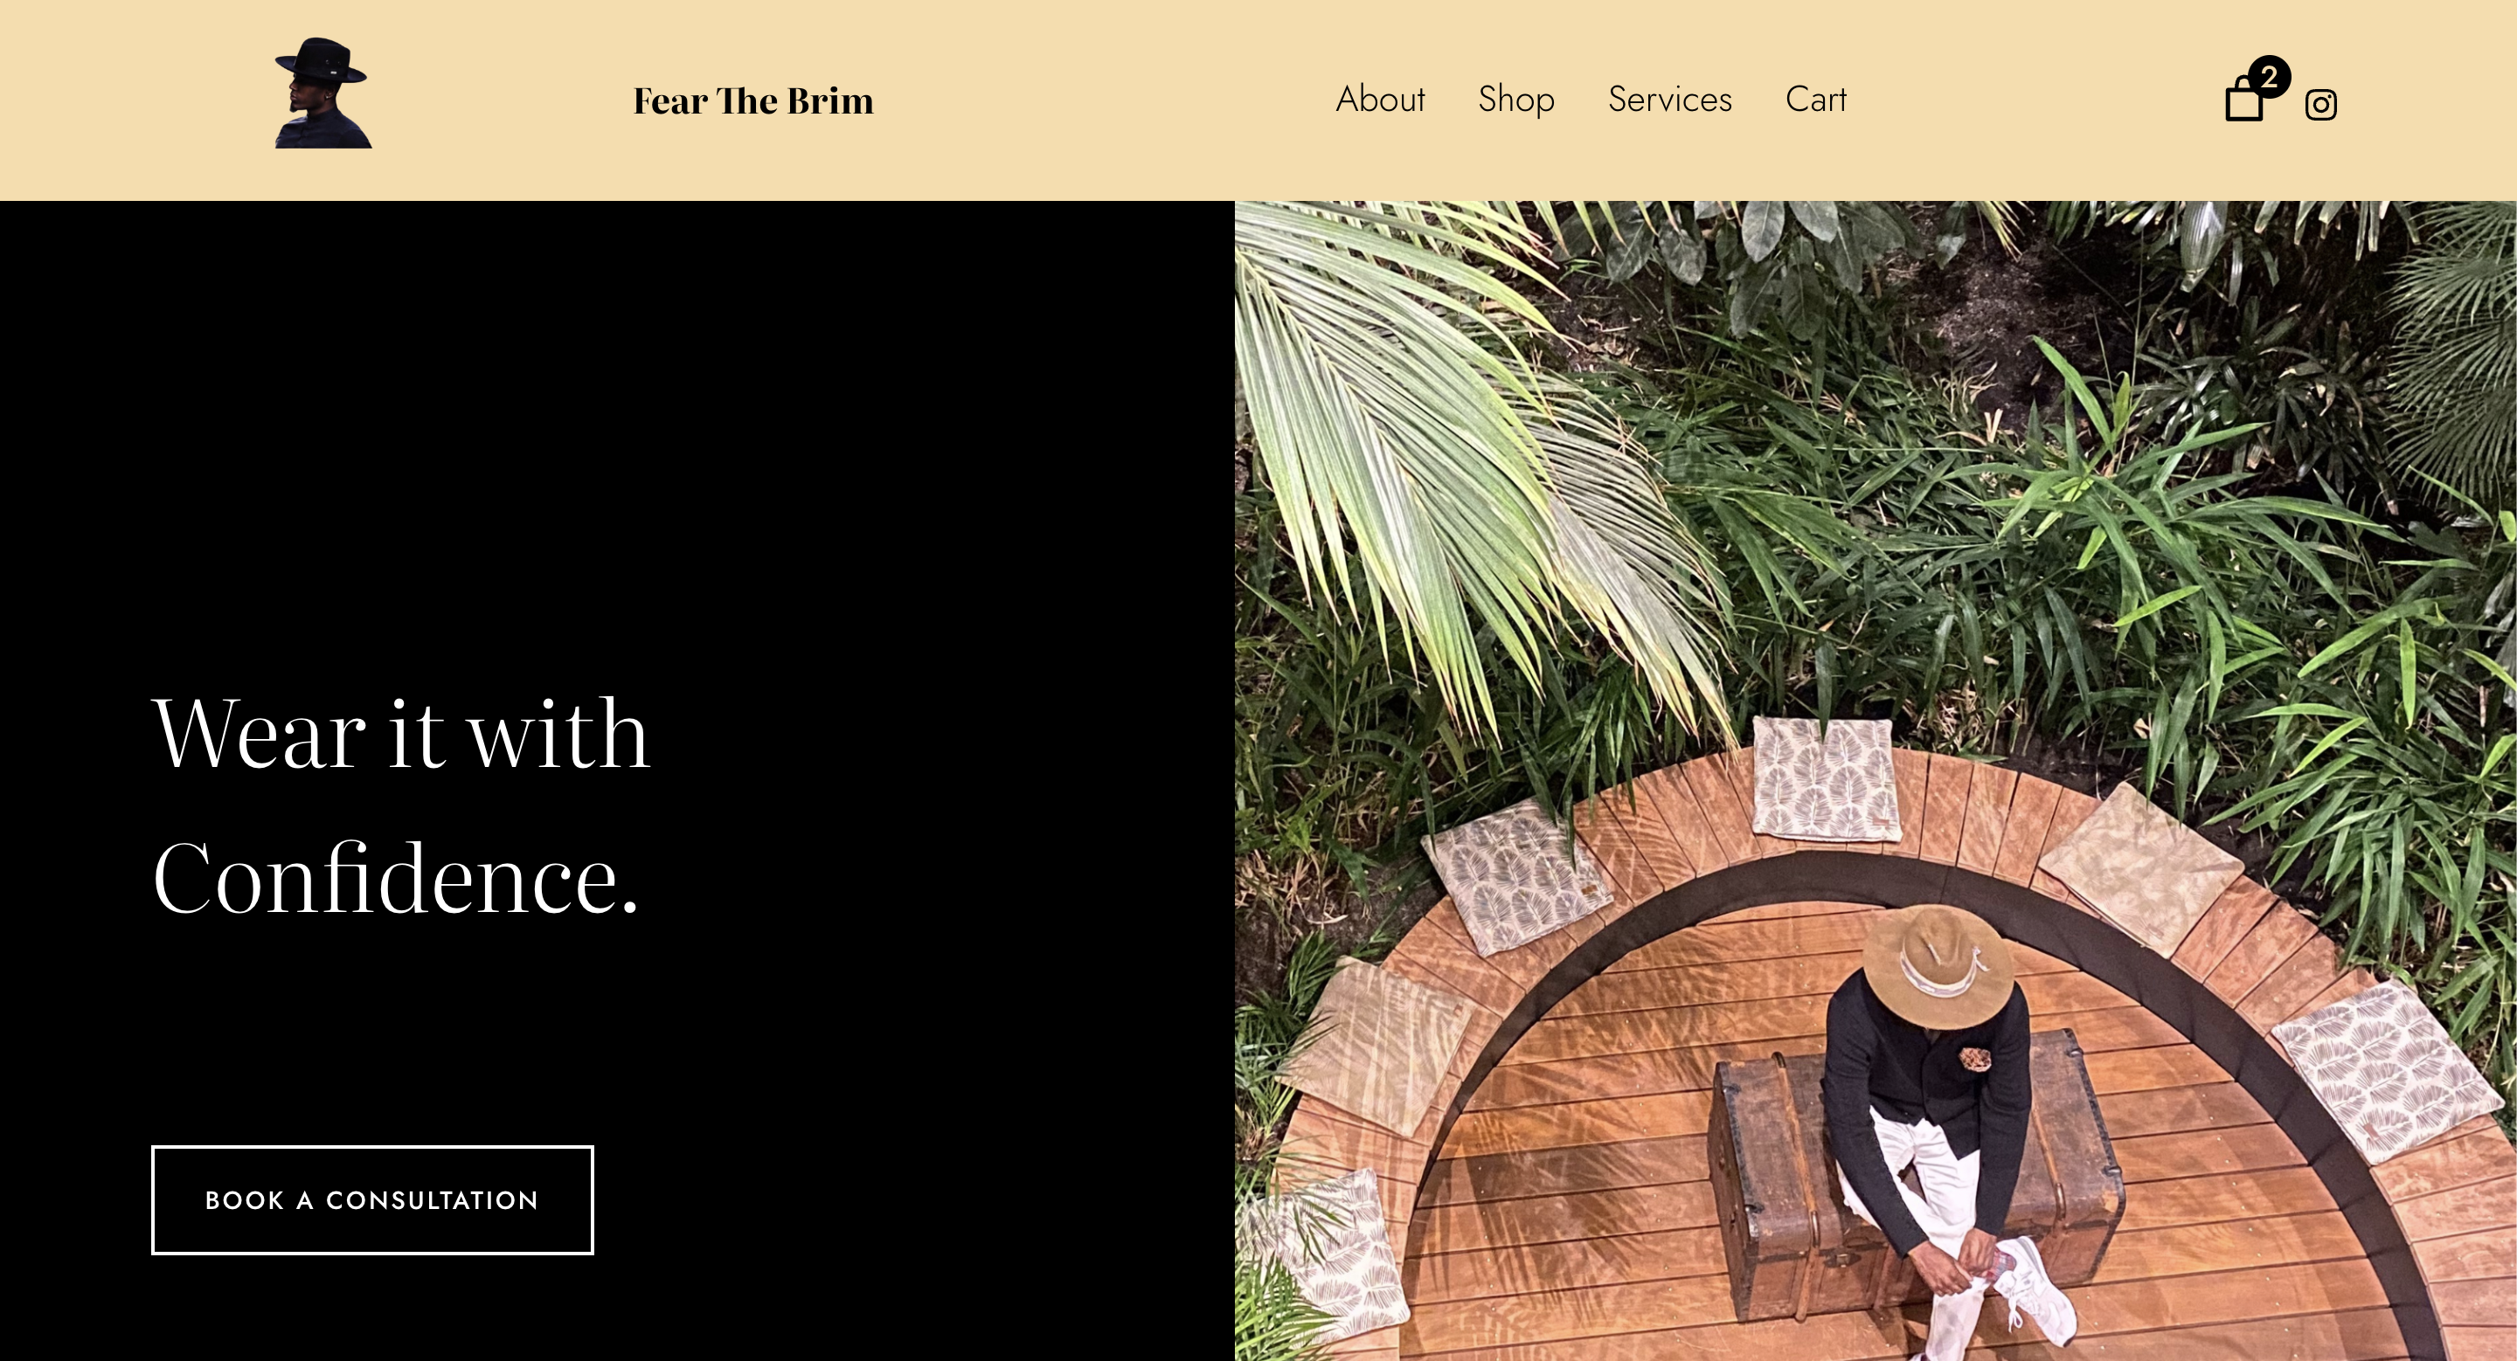Open the shopping bag cart icon
The width and height of the screenshot is (2517, 1361).
2243,99
